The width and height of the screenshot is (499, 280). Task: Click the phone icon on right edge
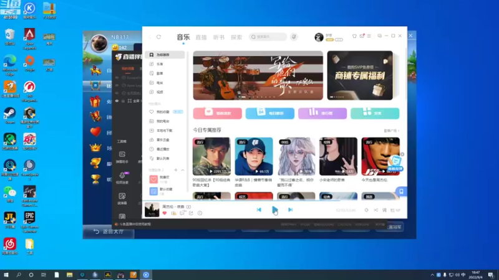pos(401,192)
